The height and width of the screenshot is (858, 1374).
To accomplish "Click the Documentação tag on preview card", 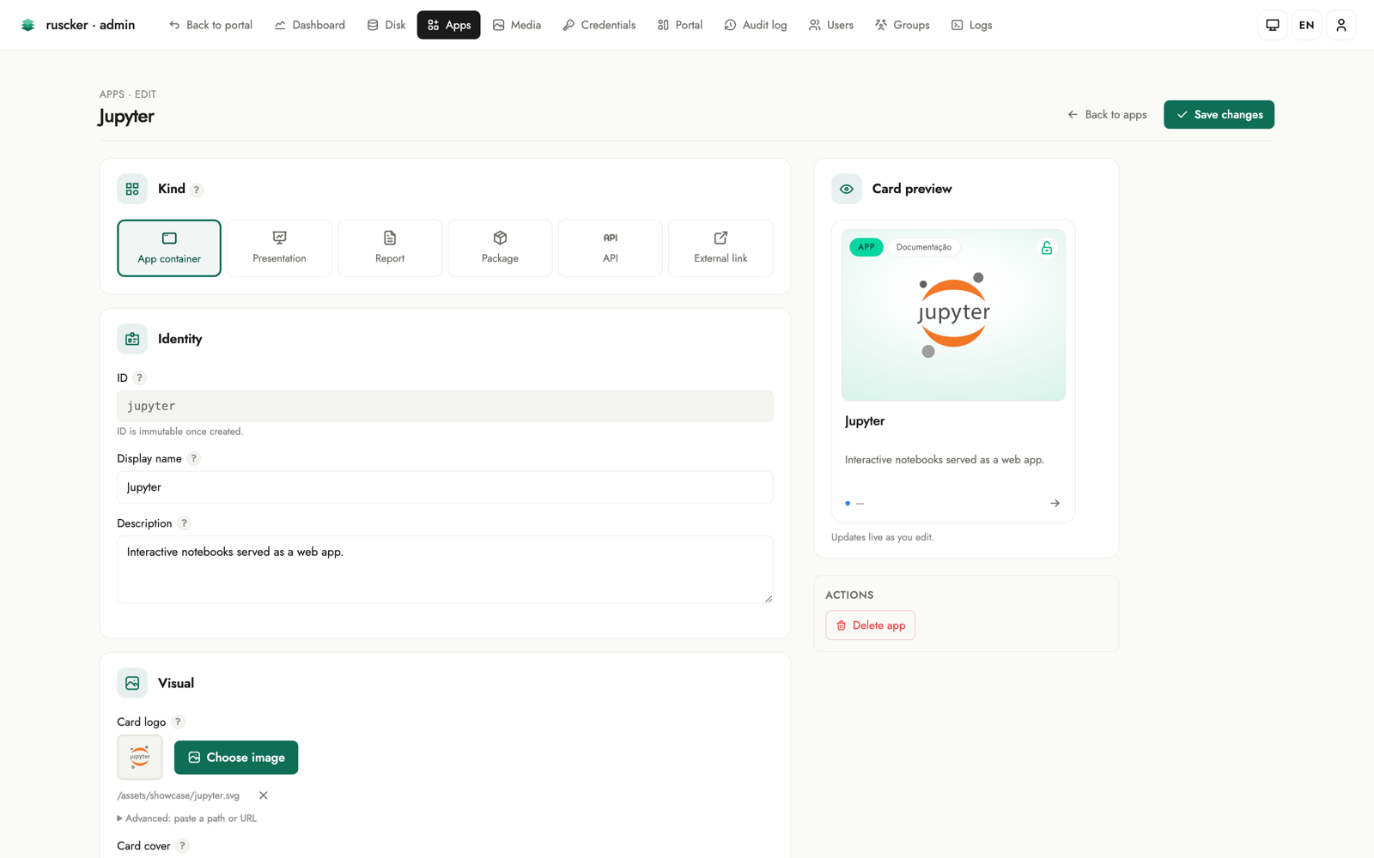I will 924,247.
